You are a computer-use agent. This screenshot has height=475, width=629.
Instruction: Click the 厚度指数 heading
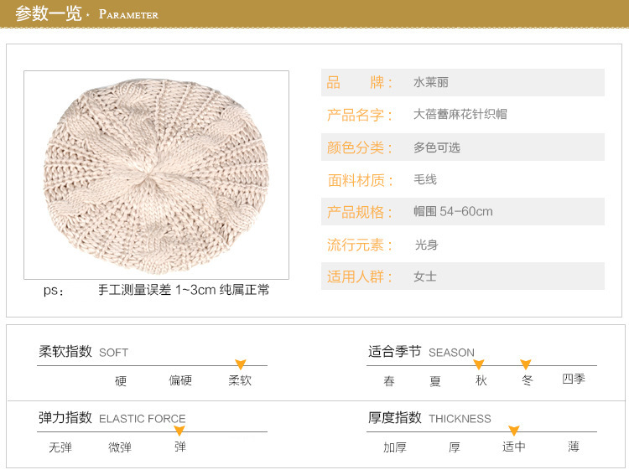tap(395, 417)
